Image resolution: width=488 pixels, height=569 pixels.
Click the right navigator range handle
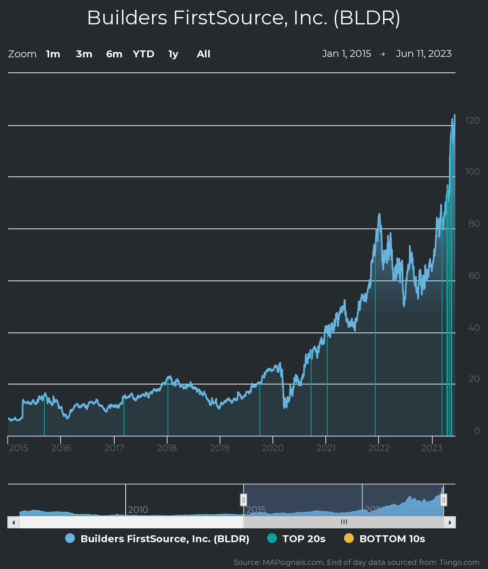tap(444, 500)
